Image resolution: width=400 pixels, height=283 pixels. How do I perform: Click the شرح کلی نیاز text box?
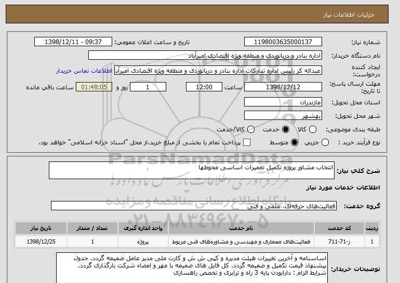[x=192, y=170]
